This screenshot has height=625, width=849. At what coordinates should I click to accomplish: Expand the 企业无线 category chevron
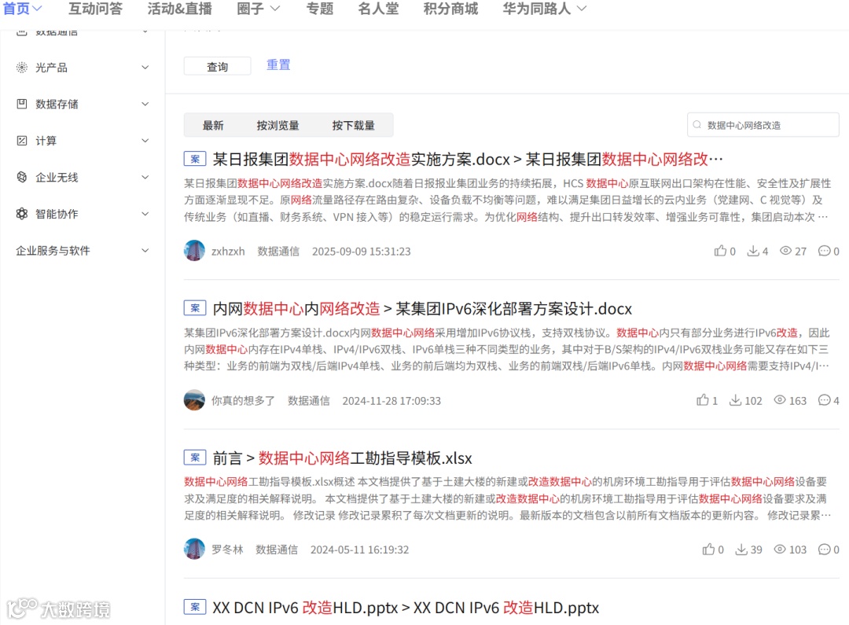tap(145, 177)
